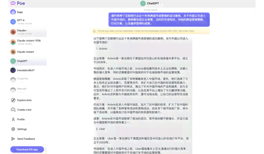Select the Claude-instant avatar icon
264x154 pixels.
[13, 52]
